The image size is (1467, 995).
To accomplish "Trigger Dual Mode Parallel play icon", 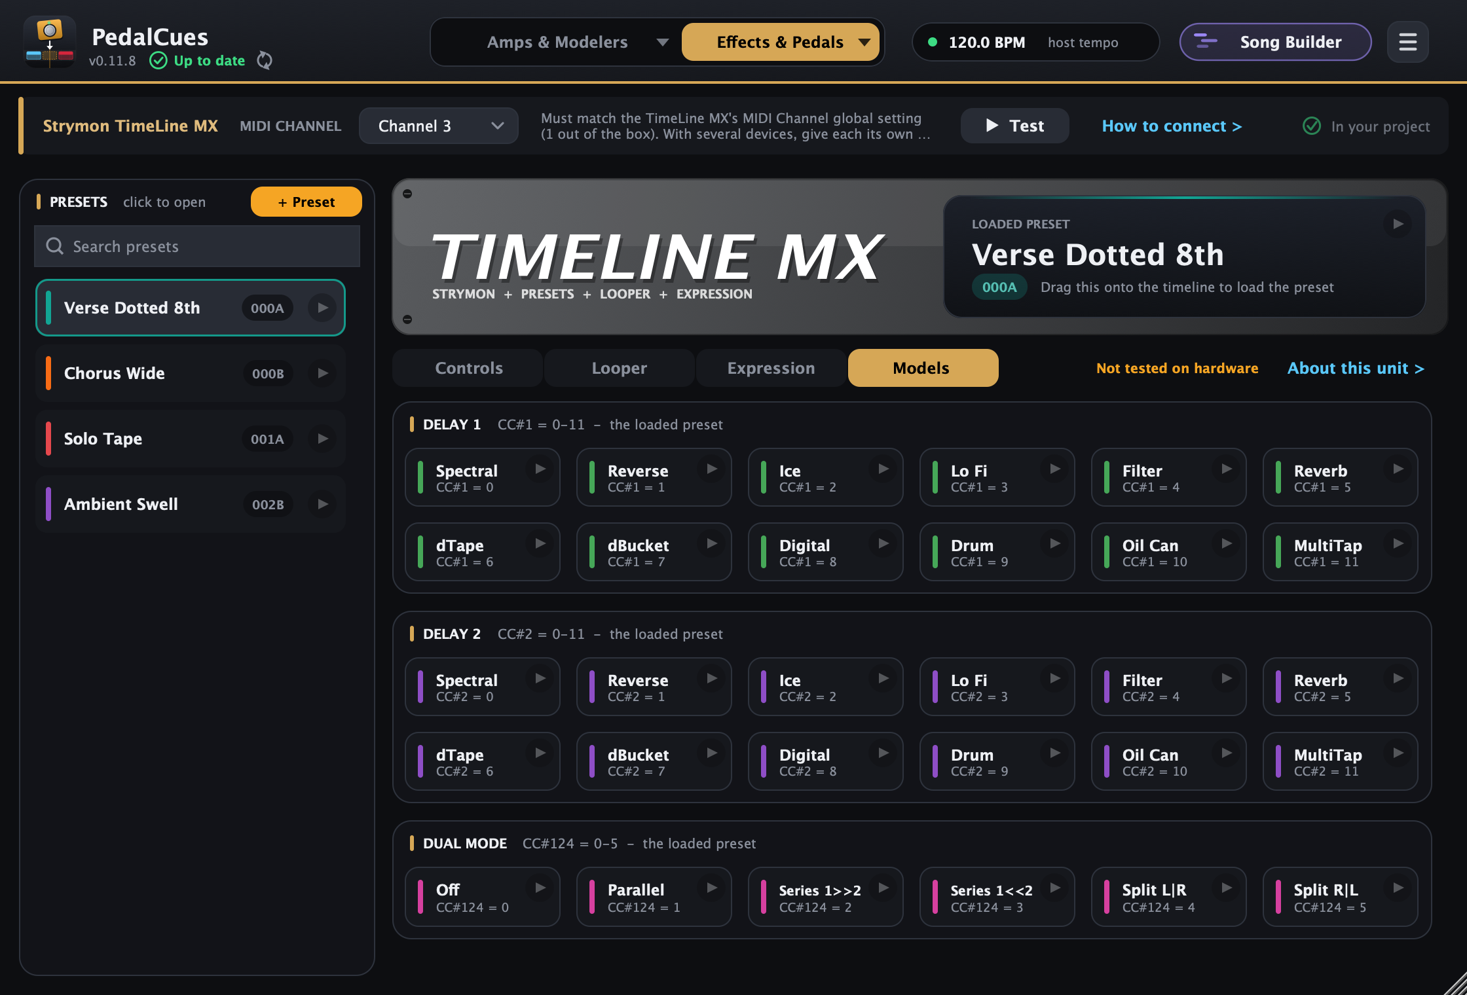I will tap(712, 888).
